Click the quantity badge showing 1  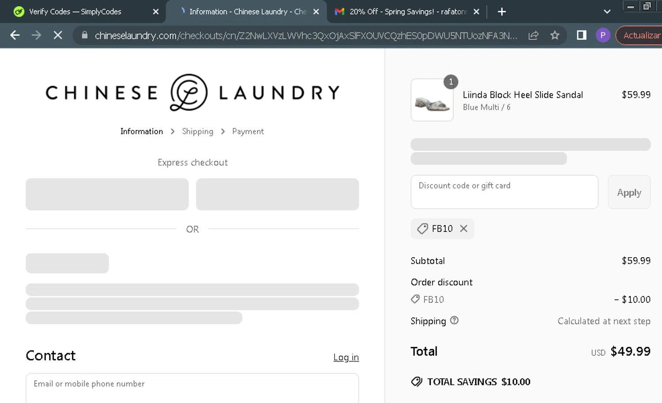(451, 81)
